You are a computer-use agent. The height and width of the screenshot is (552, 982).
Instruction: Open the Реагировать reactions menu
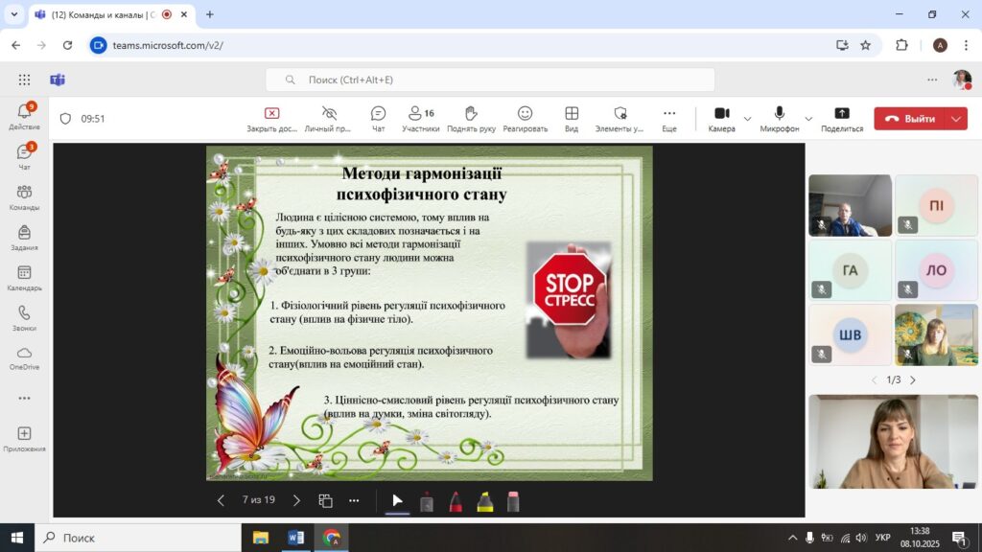525,118
